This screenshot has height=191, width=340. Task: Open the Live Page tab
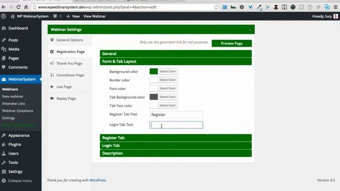pyautogui.click(x=70, y=87)
